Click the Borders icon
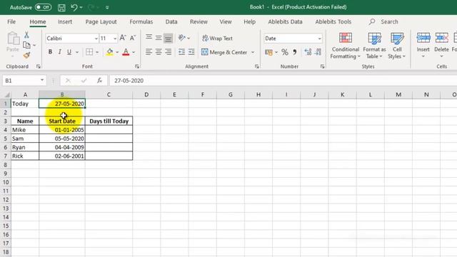Screen dimensions: 457x257 (x=89, y=52)
